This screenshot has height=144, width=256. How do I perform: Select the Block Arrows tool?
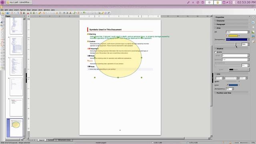coord(2,56)
